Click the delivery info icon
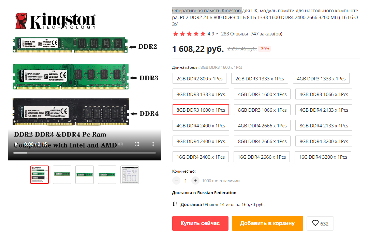Image resolution: width=369 pixels, height=235 pixels. (x=175, y=204)
